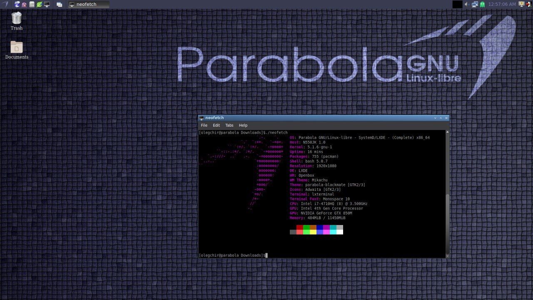This screenshot has width=533, height=300.
Task: Click the DE: LXDE line
Action: click(x=299, y=171)
